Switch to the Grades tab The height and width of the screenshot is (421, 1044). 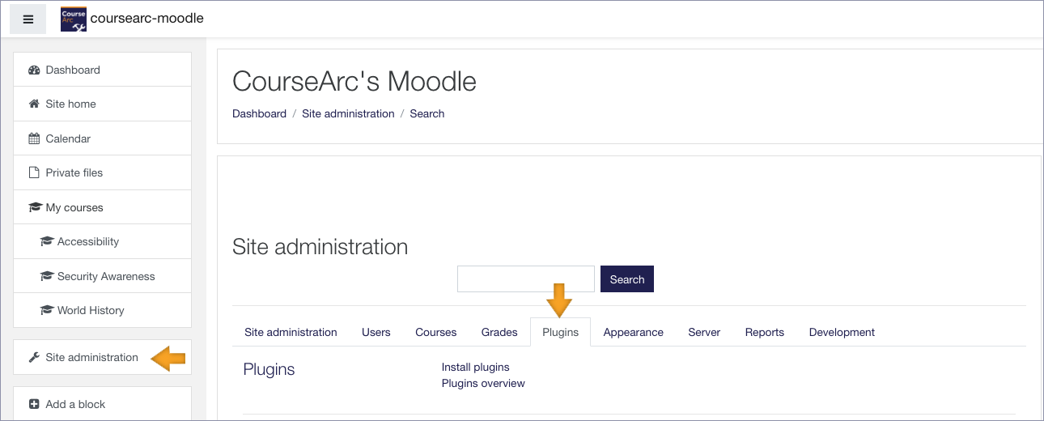(x=499, y=332)
